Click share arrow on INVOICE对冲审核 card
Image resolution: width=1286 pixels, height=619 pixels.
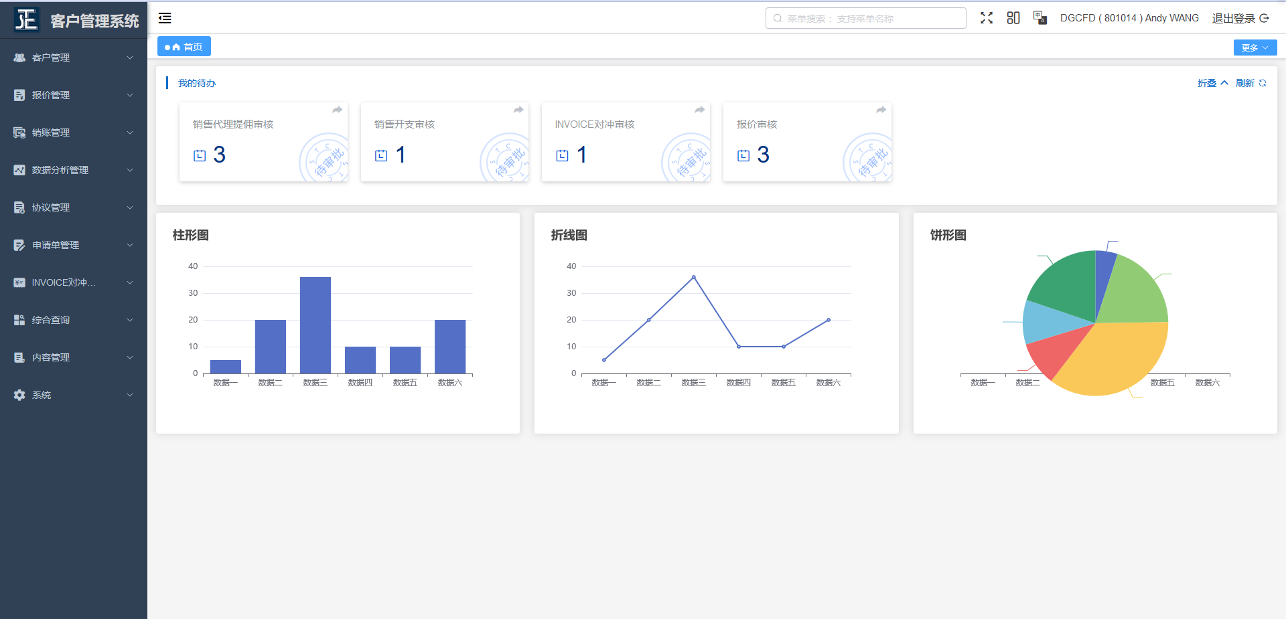tap(699, 110)
